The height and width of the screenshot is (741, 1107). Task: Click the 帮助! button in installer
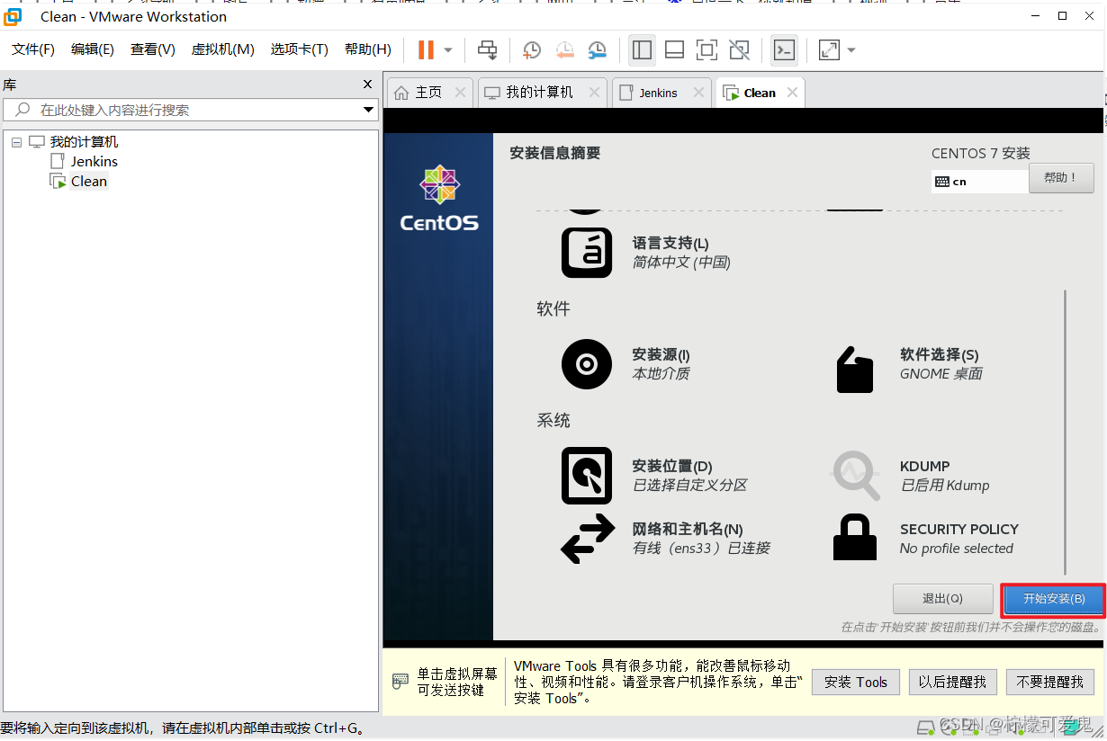point(1061,178)
